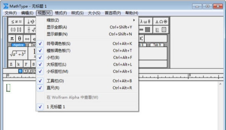Image resolution: width=226 pixels, height=130 pixels.
Task: Click the F symbol in the small tabbed bar
Action: 26,64
